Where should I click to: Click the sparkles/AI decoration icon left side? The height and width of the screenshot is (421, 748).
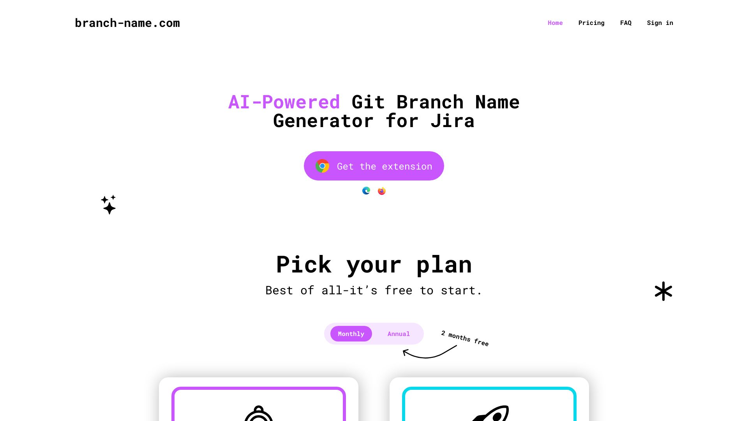tap(108, 204)
